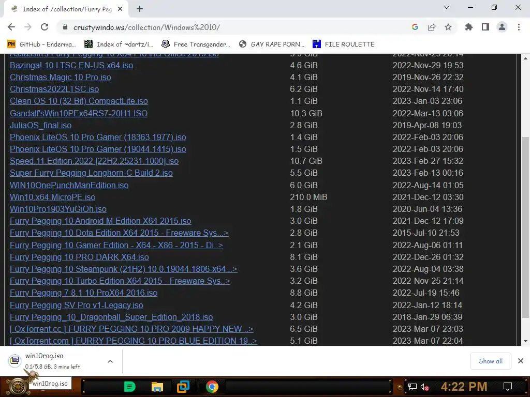The height and width of the screenshot is (397, 530).
Task: View site information lock icon
Action: point(65,27)
